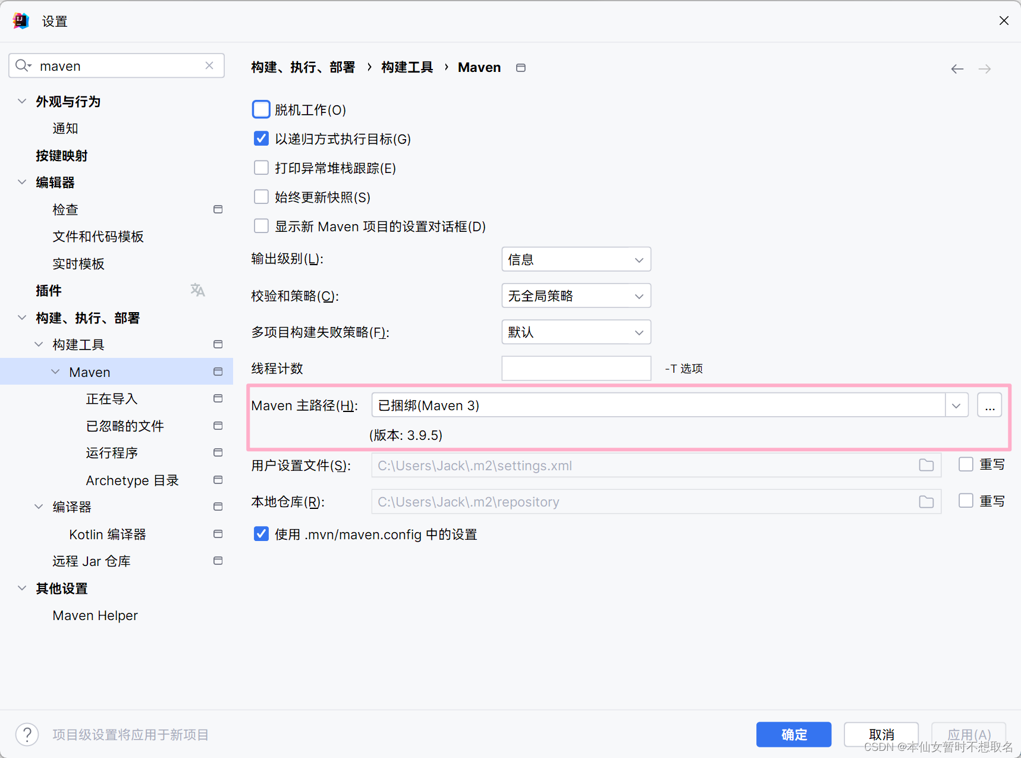The image size is (1021, 758).
Task: Click the 应用(A) button
Action: [969, 734]
